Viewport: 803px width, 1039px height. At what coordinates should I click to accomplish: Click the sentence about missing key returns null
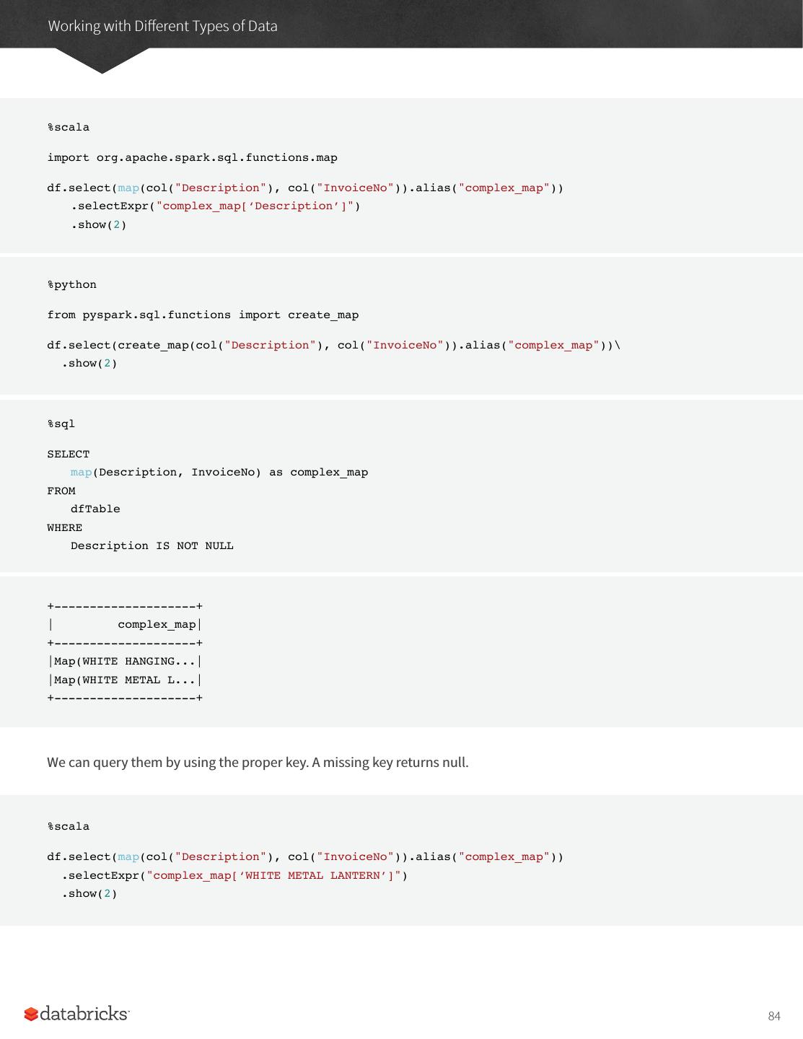point(258,763)
